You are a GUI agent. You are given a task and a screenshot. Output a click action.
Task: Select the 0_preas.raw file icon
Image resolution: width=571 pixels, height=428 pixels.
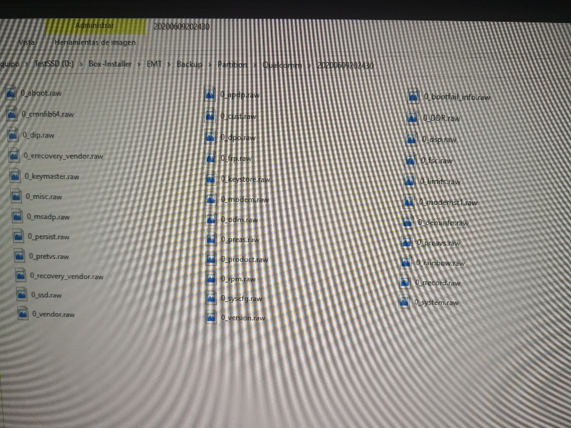point(211,239)
